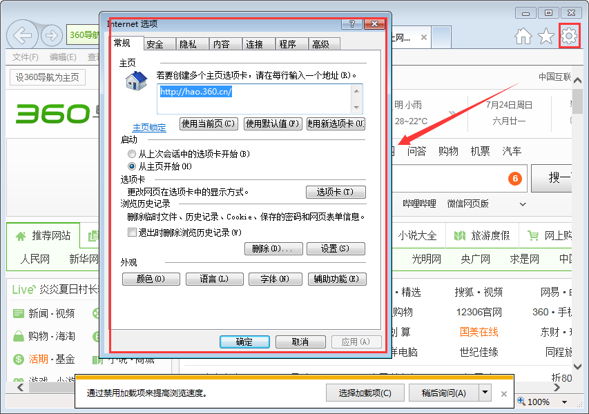Open the 文件(F) menu
The height and width of the screenshot is (414, 589).
(26, 57)
